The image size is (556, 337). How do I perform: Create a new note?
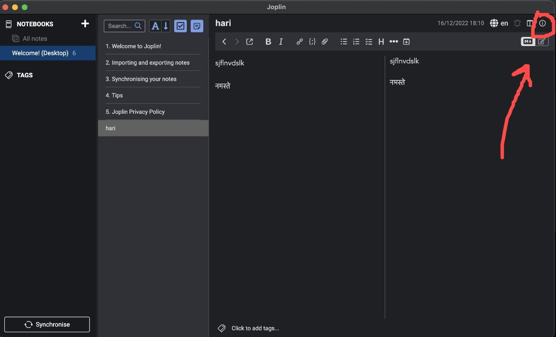coord(197,26)
